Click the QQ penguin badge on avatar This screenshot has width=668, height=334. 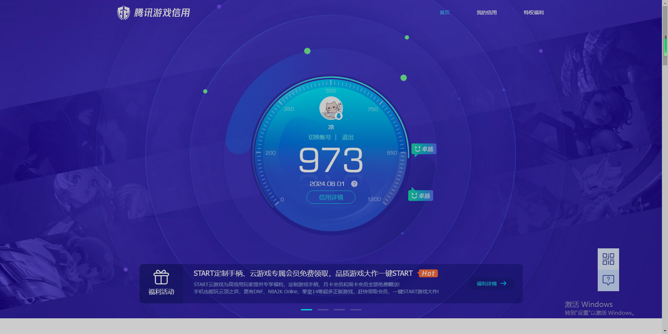tap(339, 116)
